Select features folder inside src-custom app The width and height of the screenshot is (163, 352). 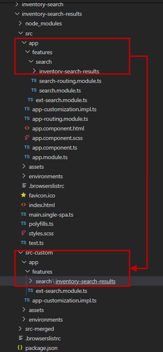[42, 272]
